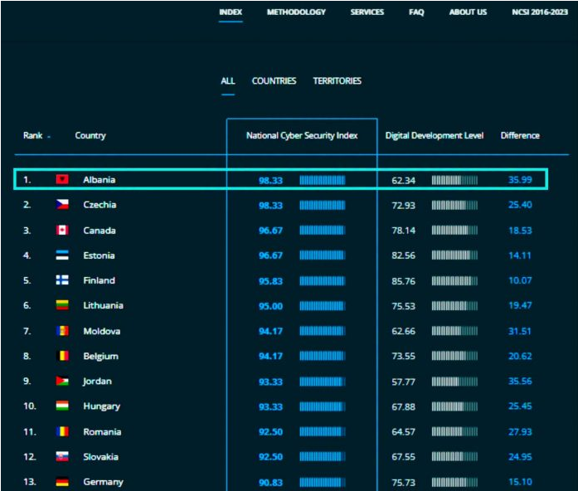Image resolution: width=578 pixels, height=491 pixels.
Task: Switch to the COUNTRIES filter tab
Action: 274,80
